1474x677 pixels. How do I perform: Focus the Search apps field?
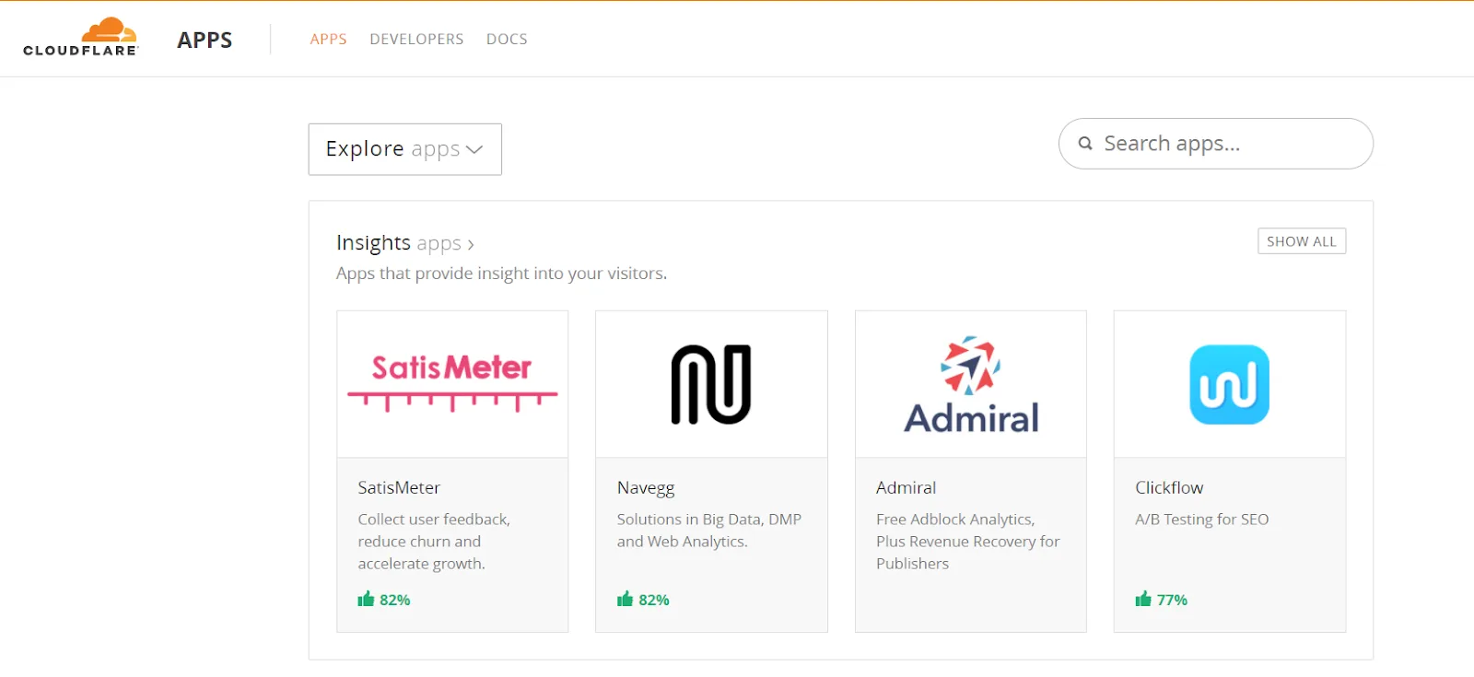[1216, 144]
